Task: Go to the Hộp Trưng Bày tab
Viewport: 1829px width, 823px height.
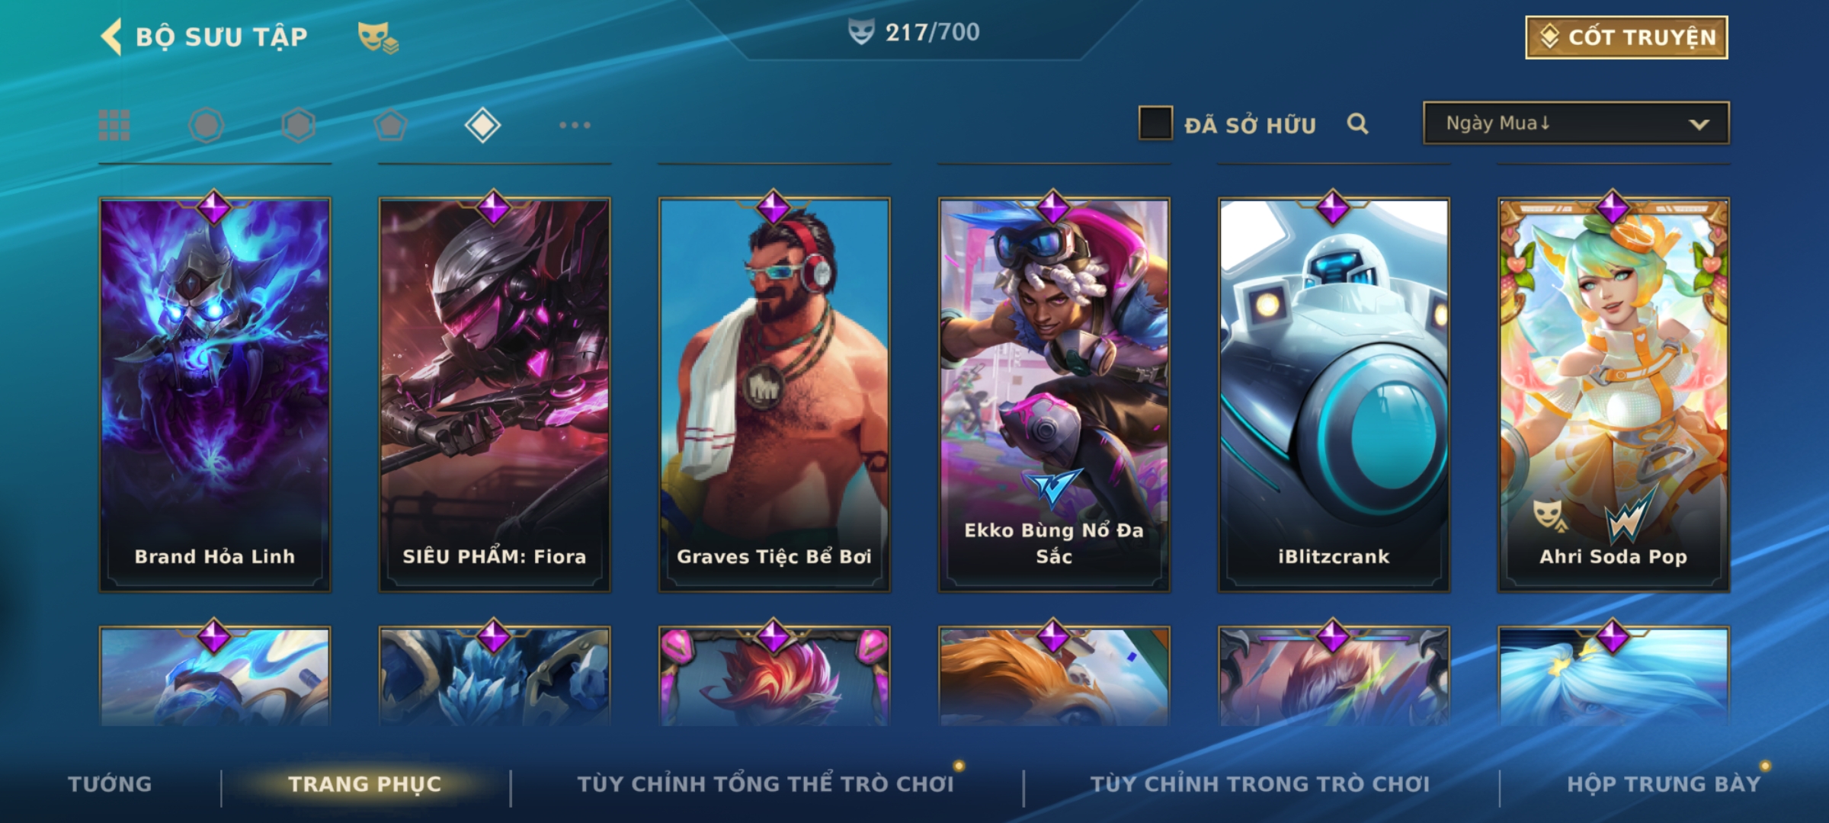Action: [x=1664, y=783]
